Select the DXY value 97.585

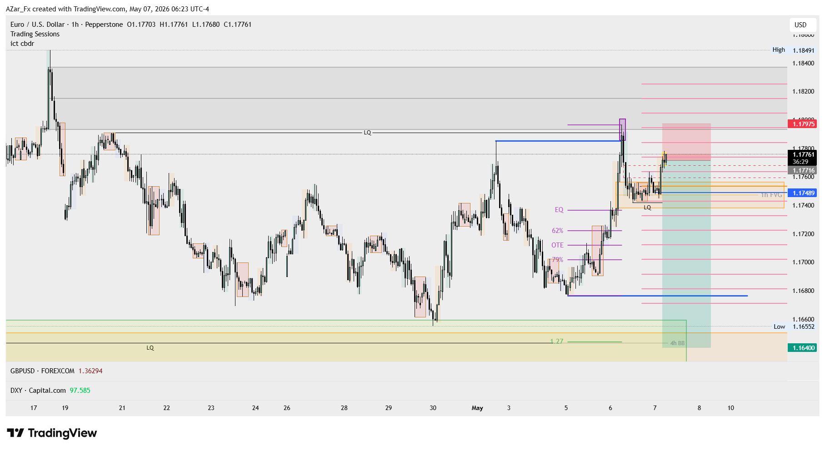tap(80, 391)
